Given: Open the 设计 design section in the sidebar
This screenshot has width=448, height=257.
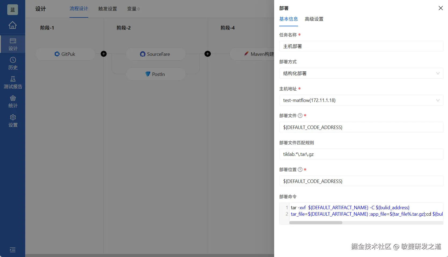Looking at the screenshot, I should pyautogui.click(x=13, y=44).
